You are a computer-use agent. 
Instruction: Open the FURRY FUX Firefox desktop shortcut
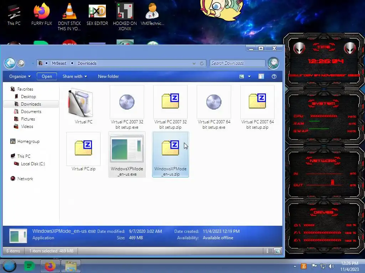(x=42, y=14)
